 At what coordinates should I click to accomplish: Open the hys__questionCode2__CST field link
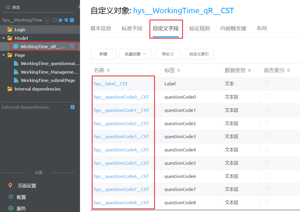coord(122,124)
